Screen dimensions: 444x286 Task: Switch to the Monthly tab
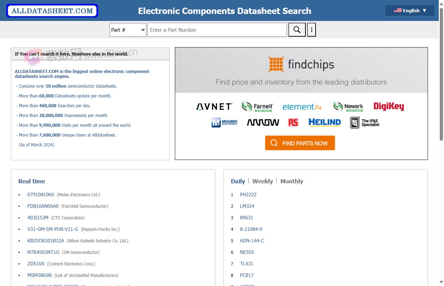point(291,181)
